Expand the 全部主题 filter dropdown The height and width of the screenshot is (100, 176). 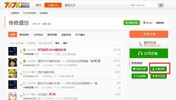(20, 43)
